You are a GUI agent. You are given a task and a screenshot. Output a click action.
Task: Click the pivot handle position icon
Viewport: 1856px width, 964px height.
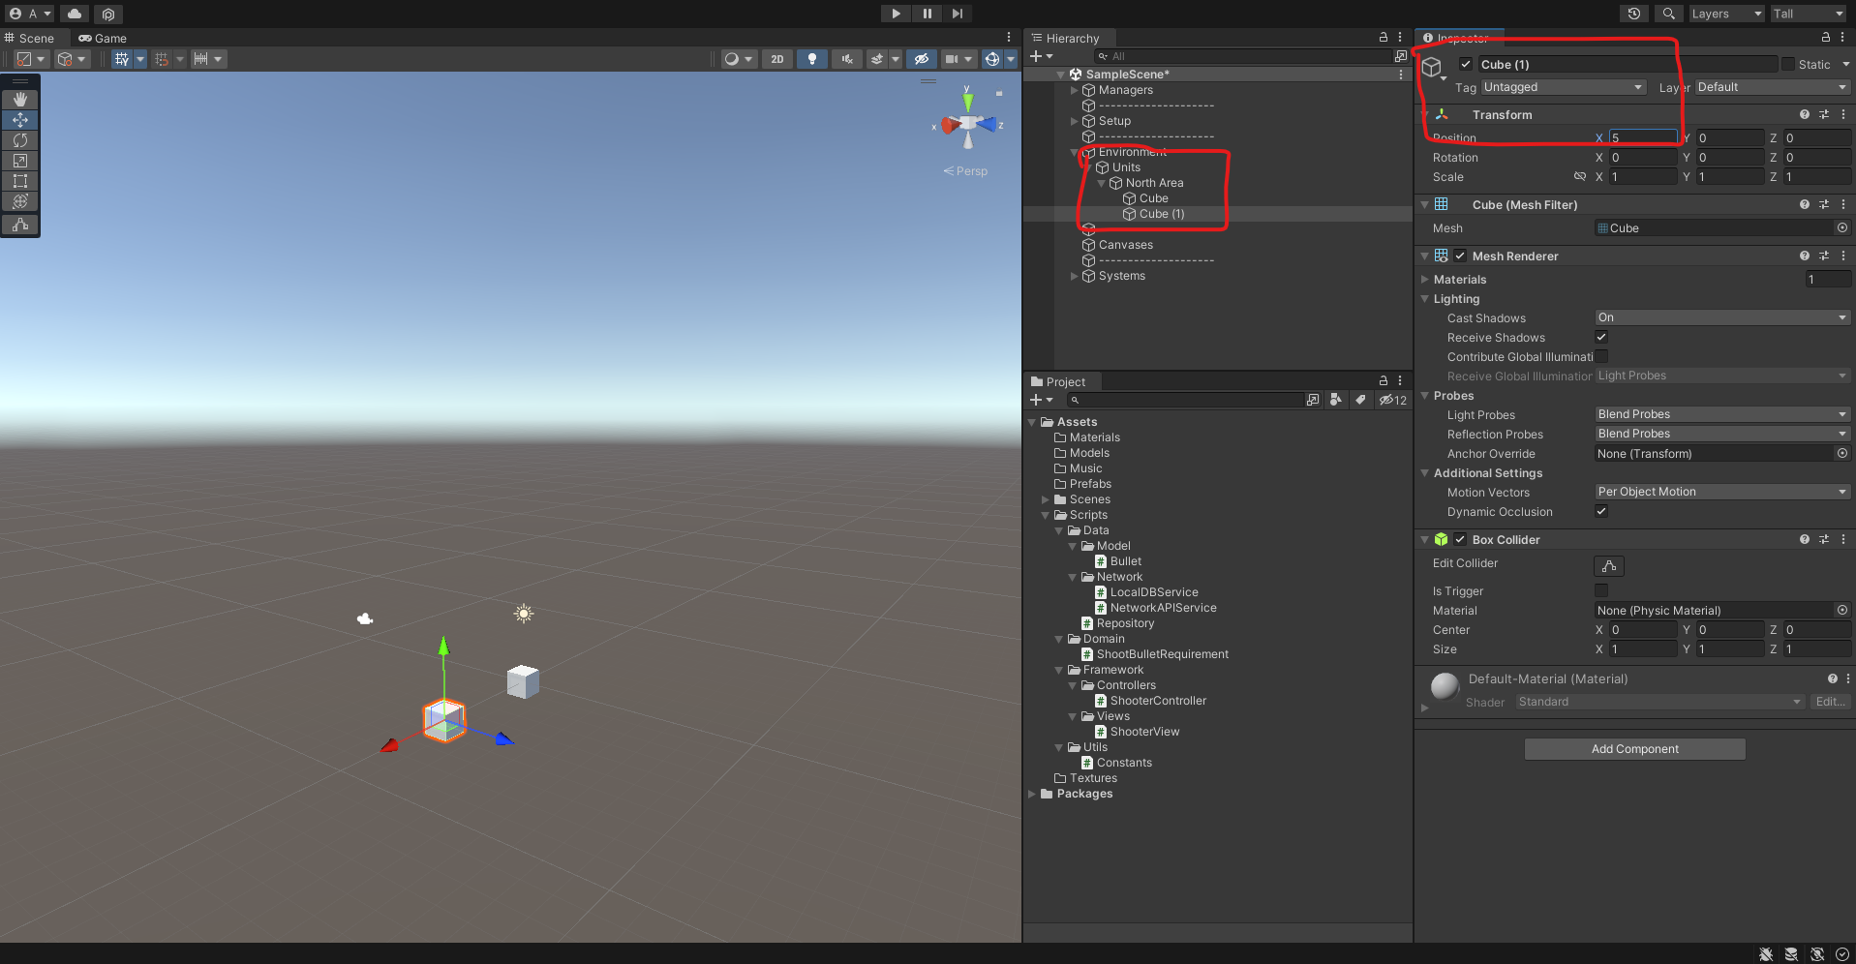pyautogui.click(x=24, y=59)
